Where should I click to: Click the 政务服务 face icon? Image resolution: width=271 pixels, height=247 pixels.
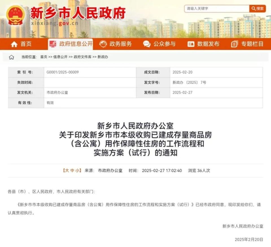click(x=103, y=44)
